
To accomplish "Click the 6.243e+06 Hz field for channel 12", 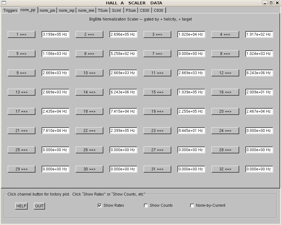I will [x=259, y=73].
